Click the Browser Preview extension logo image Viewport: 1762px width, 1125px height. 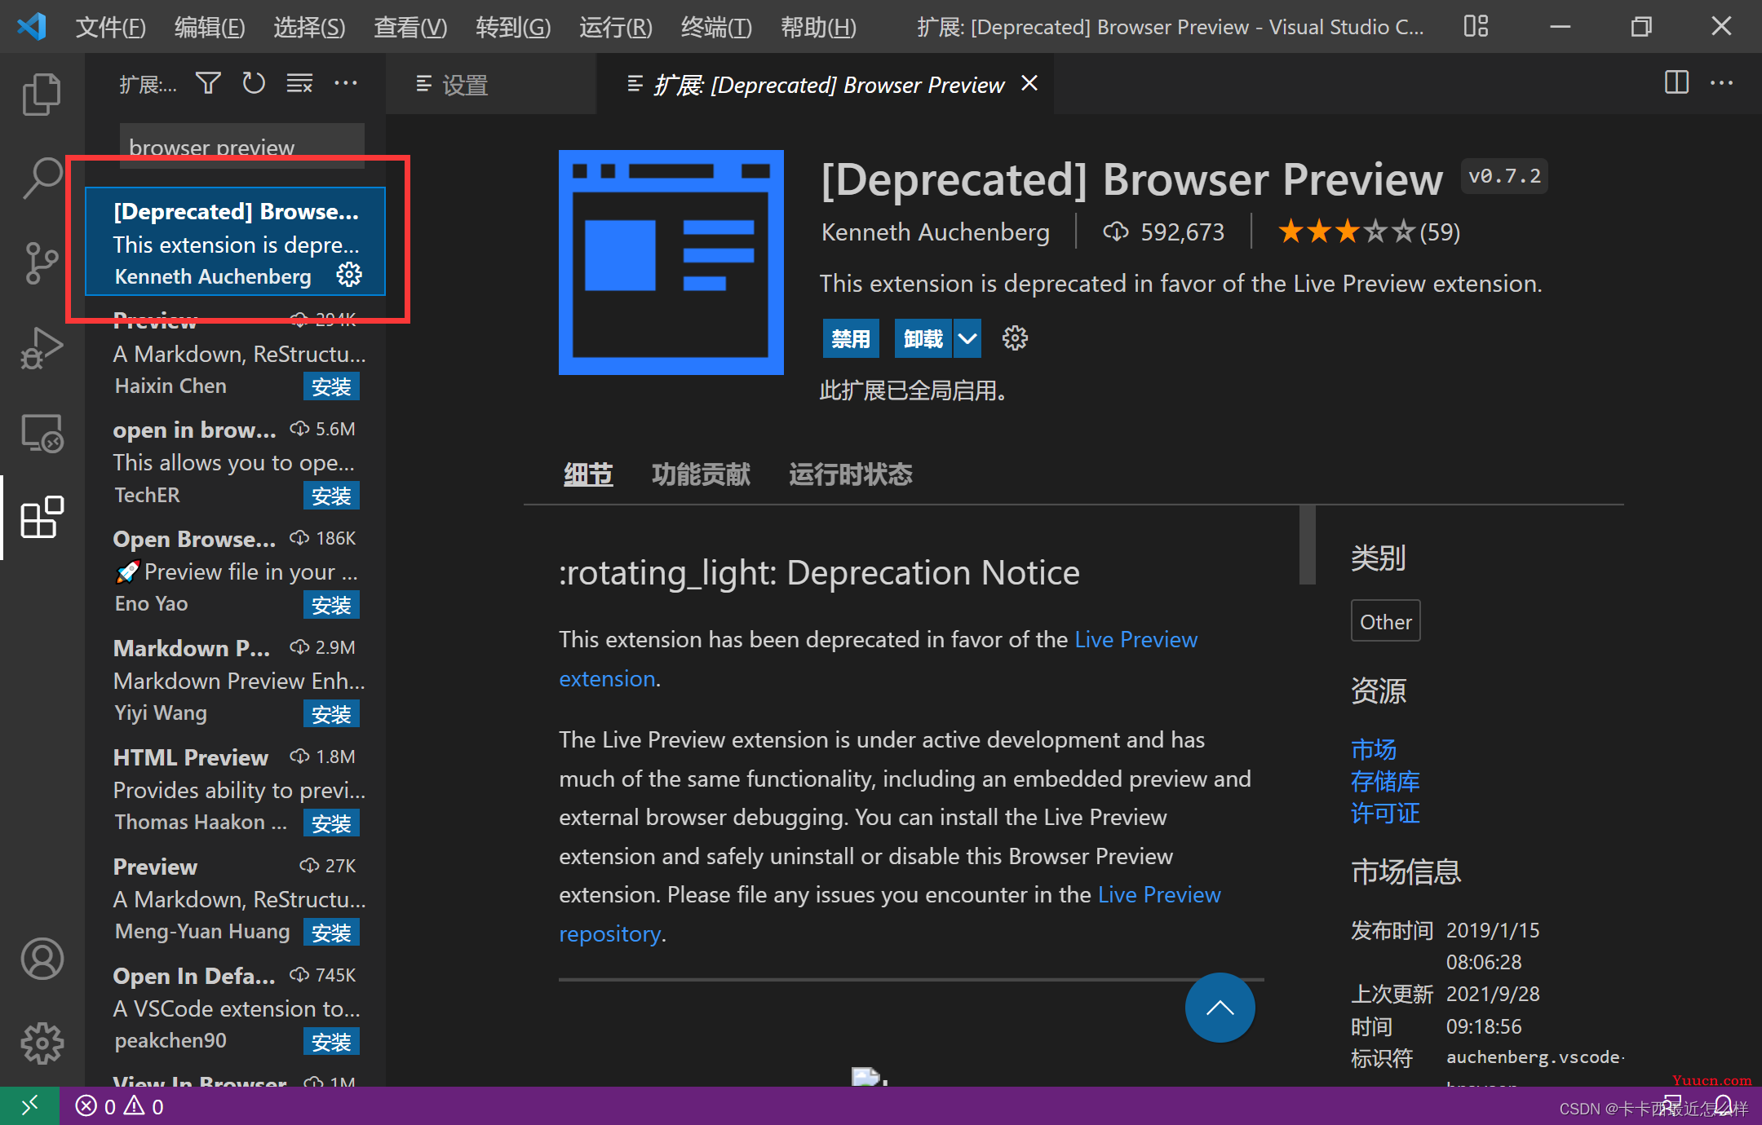(x=671, y=262)
